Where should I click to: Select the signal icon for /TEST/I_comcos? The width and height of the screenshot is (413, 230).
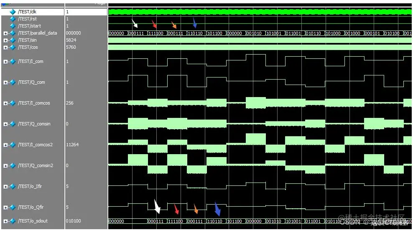(13, 103)
